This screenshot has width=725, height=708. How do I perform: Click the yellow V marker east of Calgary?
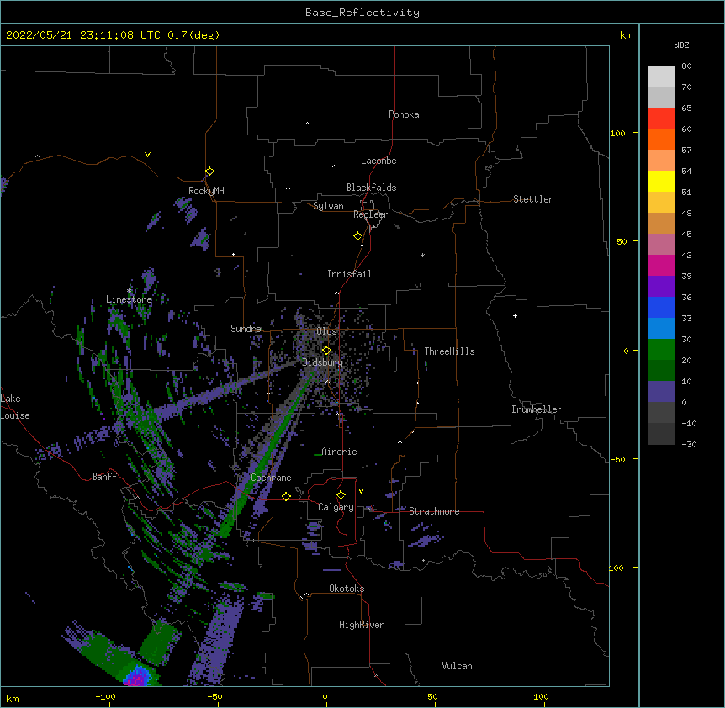(x=361, y=491)
